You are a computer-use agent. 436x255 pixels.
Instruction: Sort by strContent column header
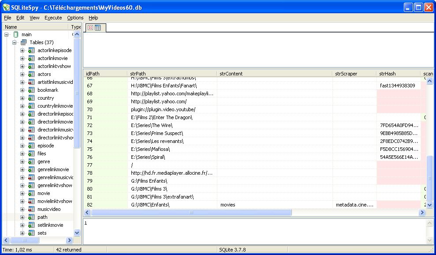point(275,74)
